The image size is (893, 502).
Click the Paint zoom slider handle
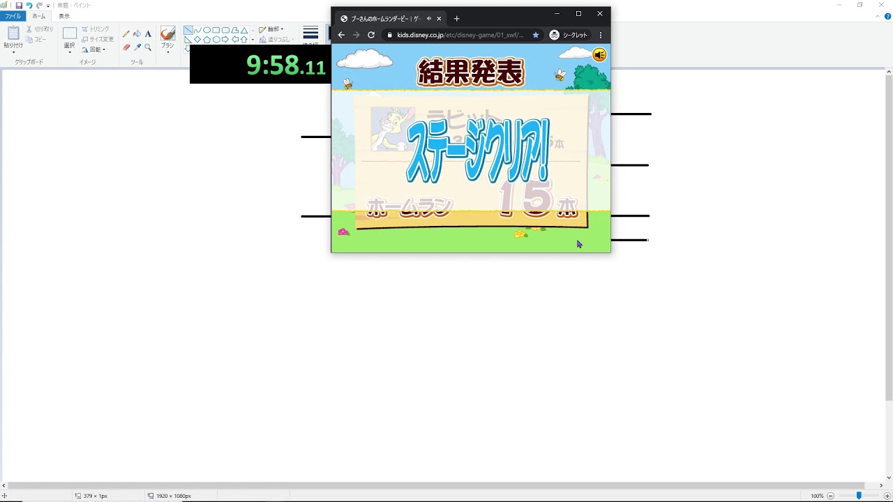click(859, 496)
